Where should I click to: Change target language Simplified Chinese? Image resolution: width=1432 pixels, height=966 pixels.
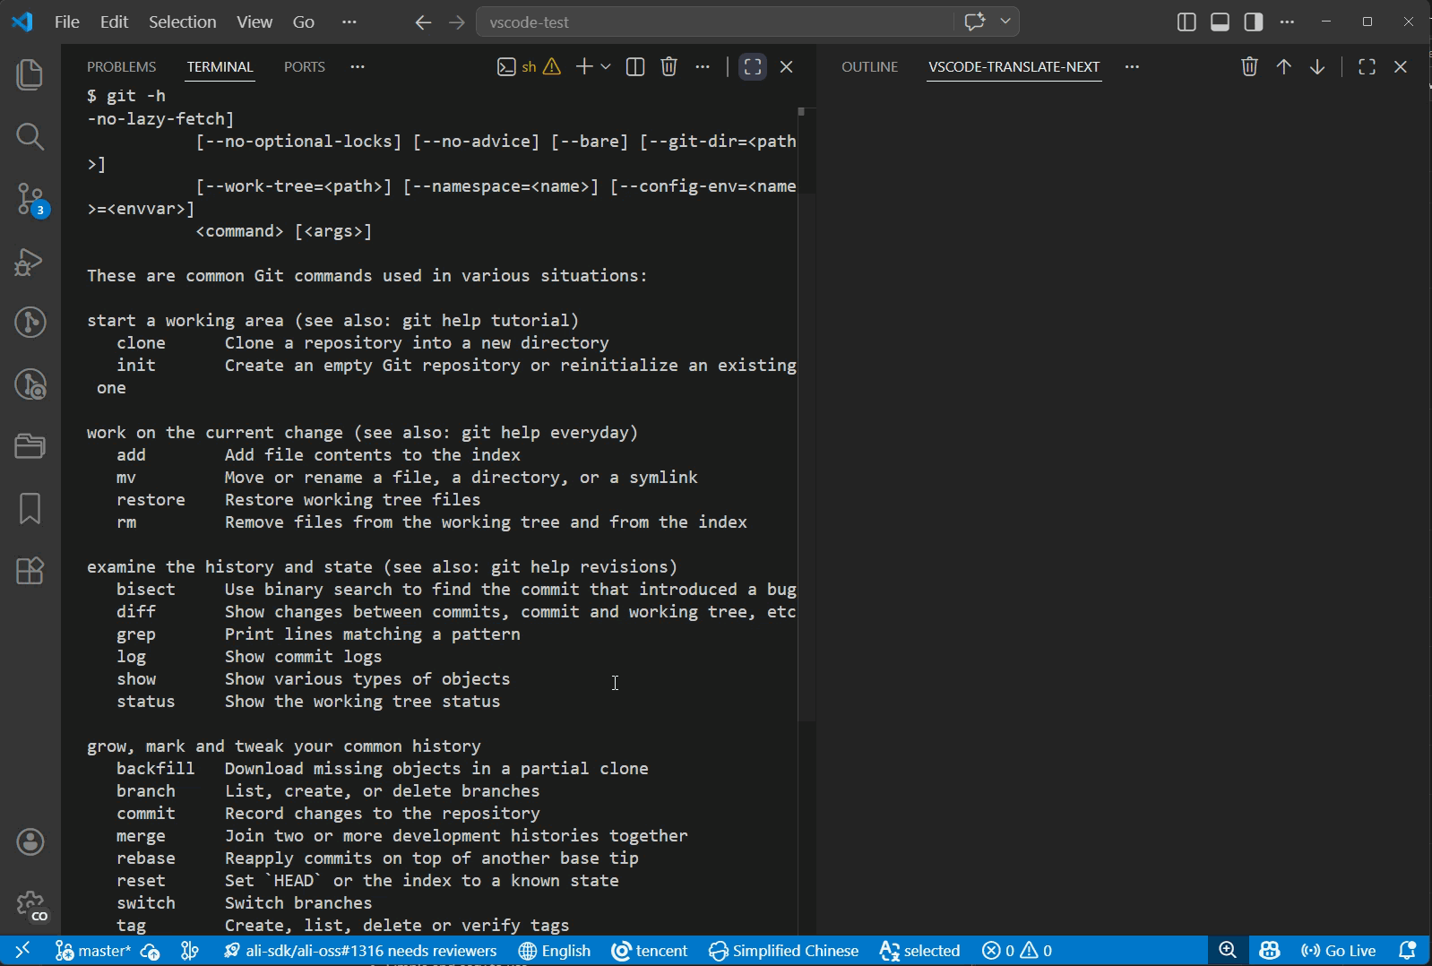(783, 951)
